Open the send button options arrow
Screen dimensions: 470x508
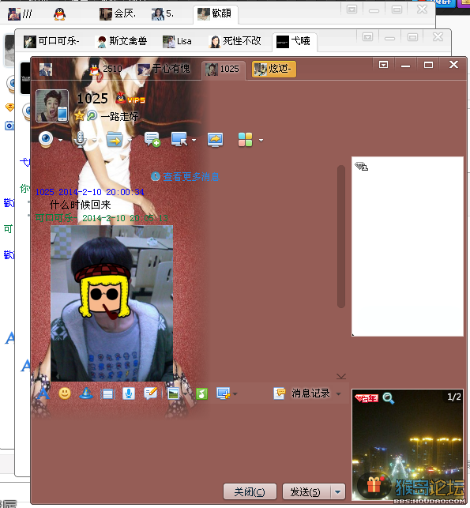point(338,491)
